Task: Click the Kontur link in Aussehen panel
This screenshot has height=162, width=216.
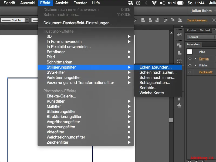Action: pyautogui.click(x=204, y=59)
